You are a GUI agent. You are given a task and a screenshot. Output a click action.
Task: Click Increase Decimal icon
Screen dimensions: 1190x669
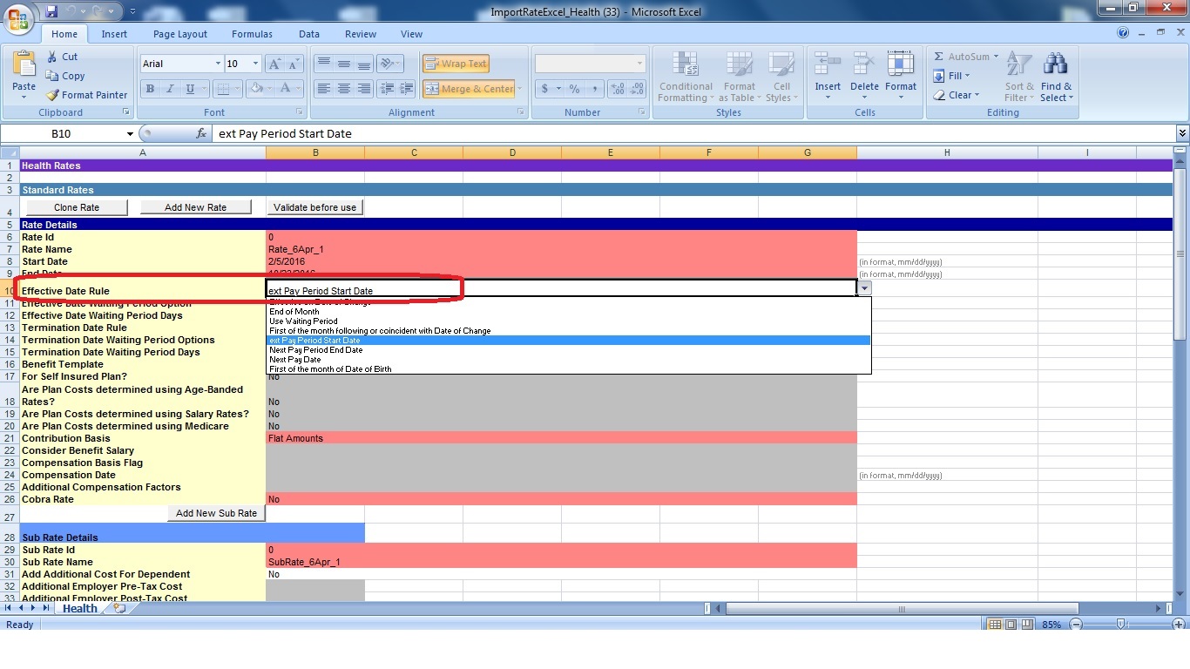[618, 89]
